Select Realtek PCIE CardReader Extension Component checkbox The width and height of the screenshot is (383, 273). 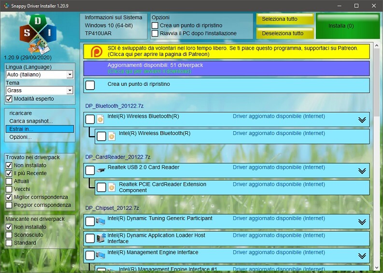101,187
